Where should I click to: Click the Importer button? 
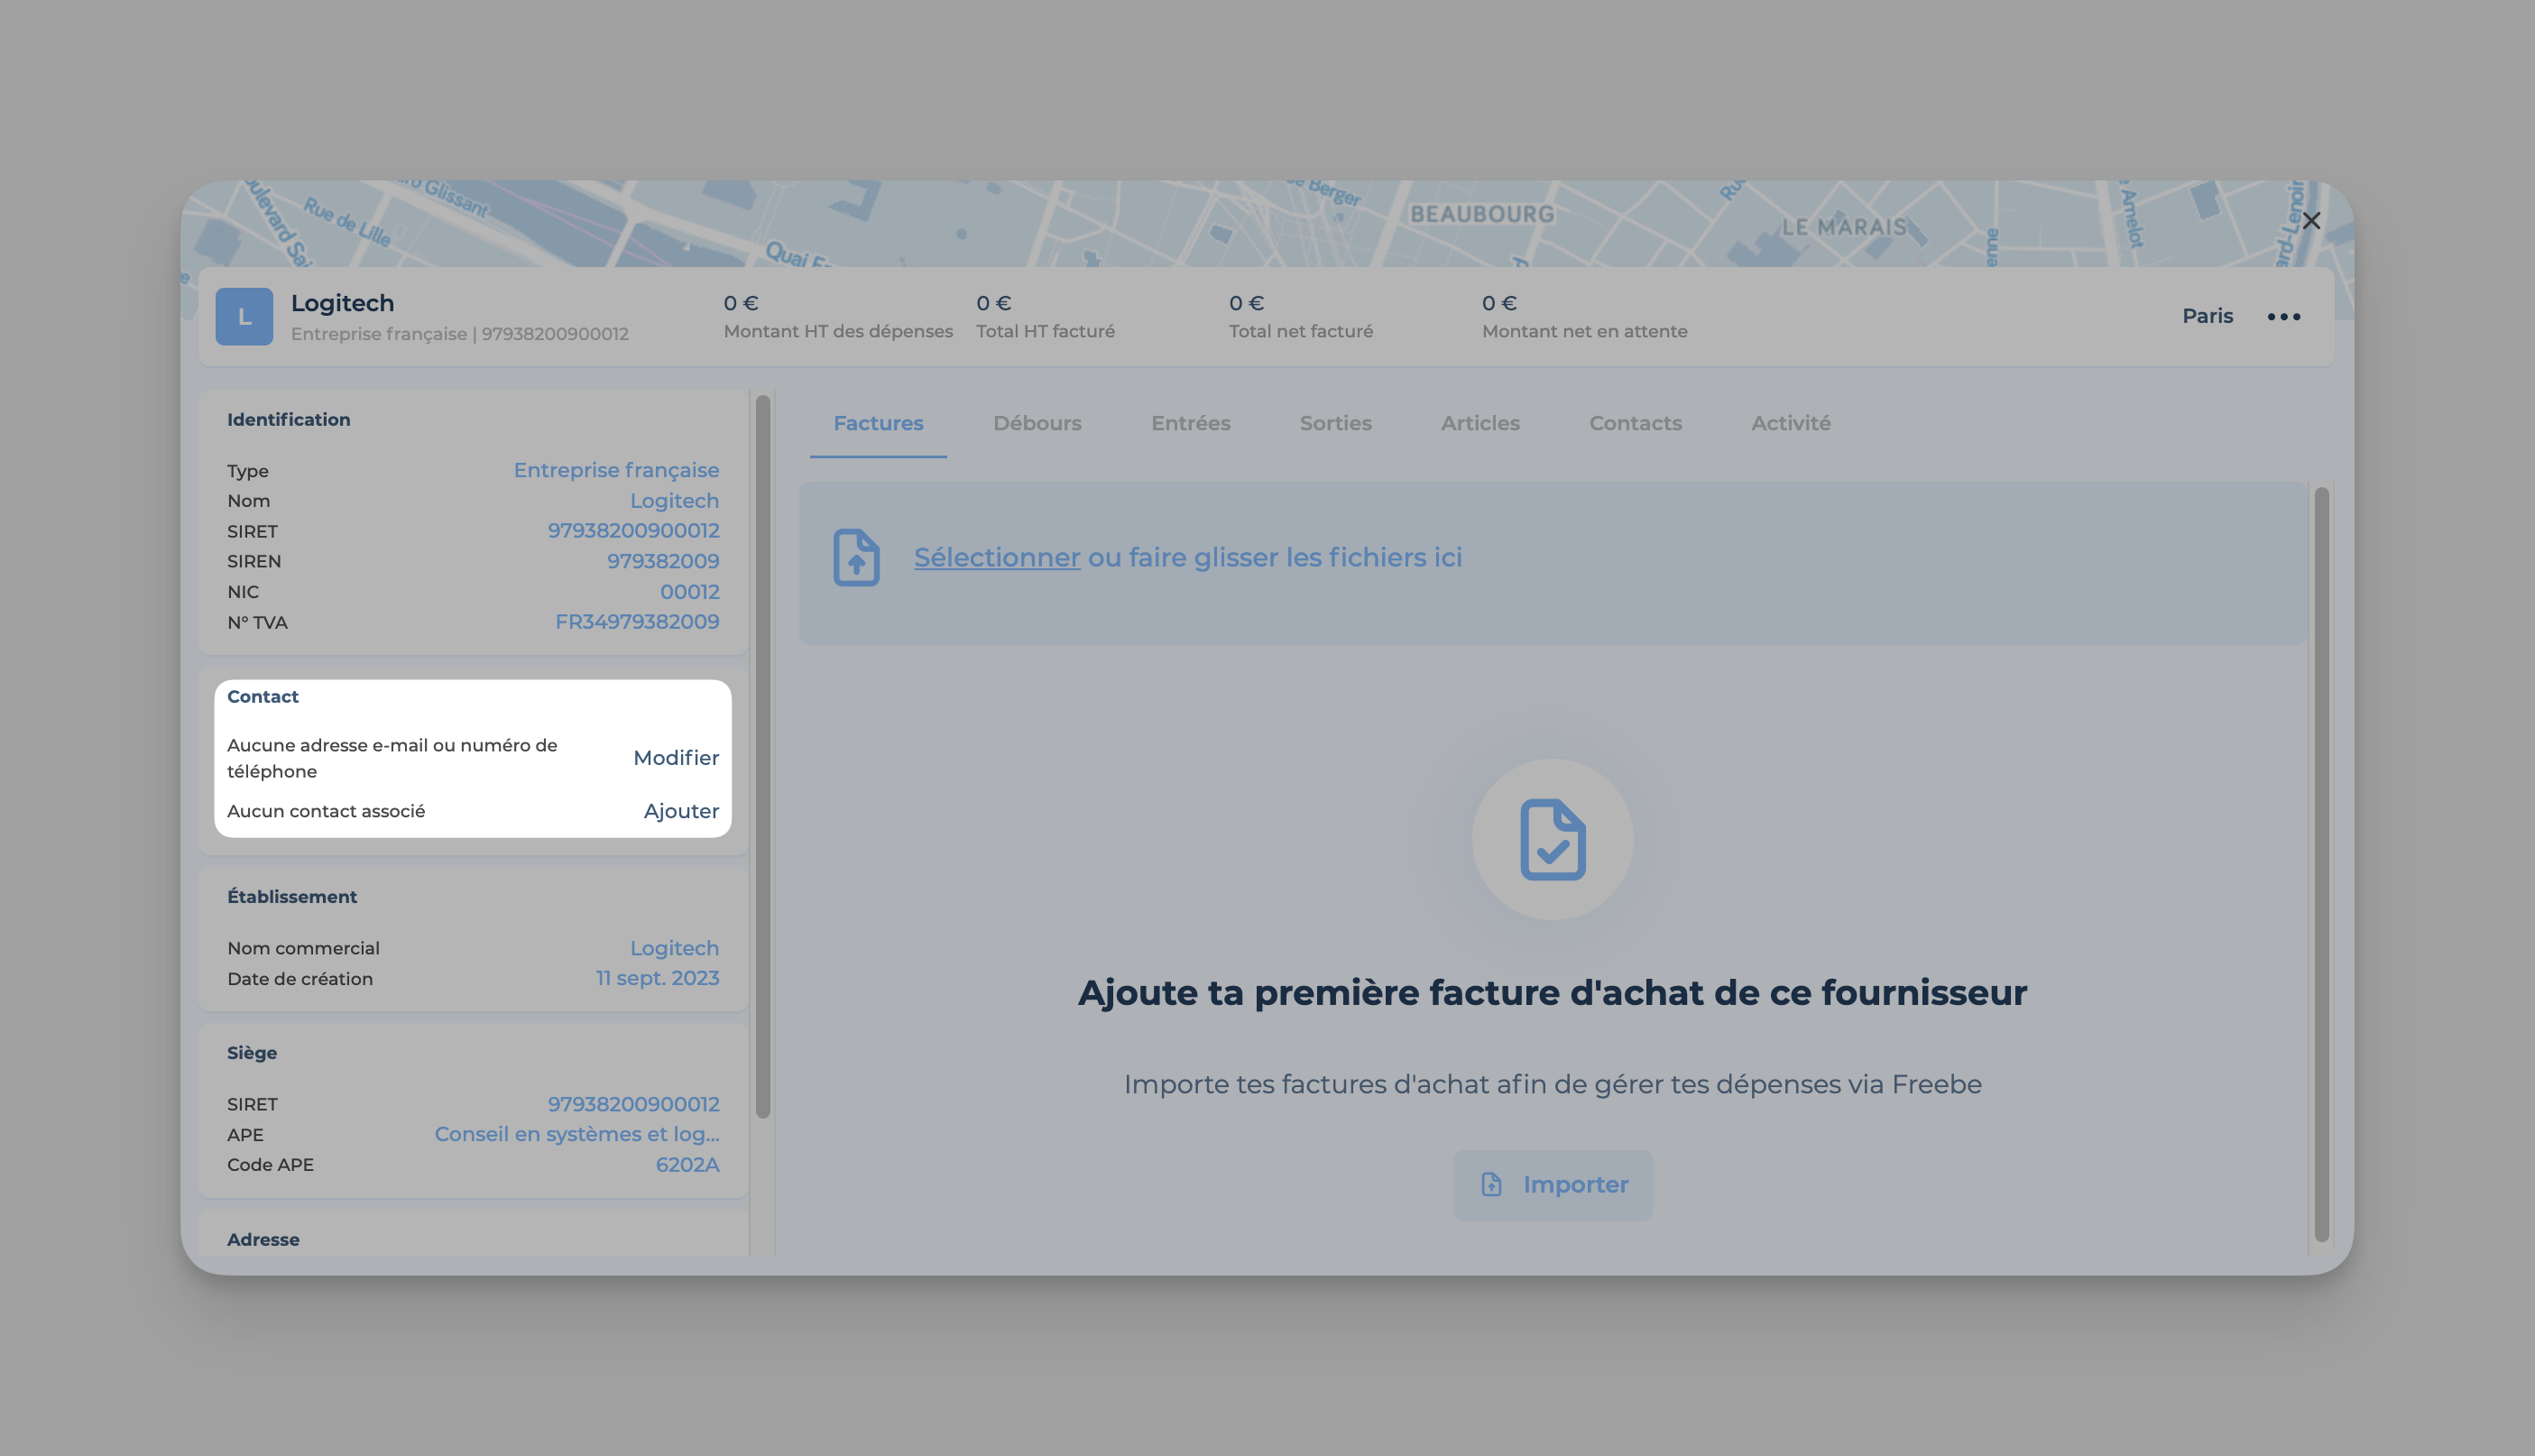coord(1552,1185)
